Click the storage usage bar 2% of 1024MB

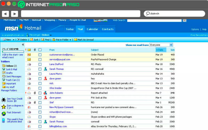tap(13, 52)
